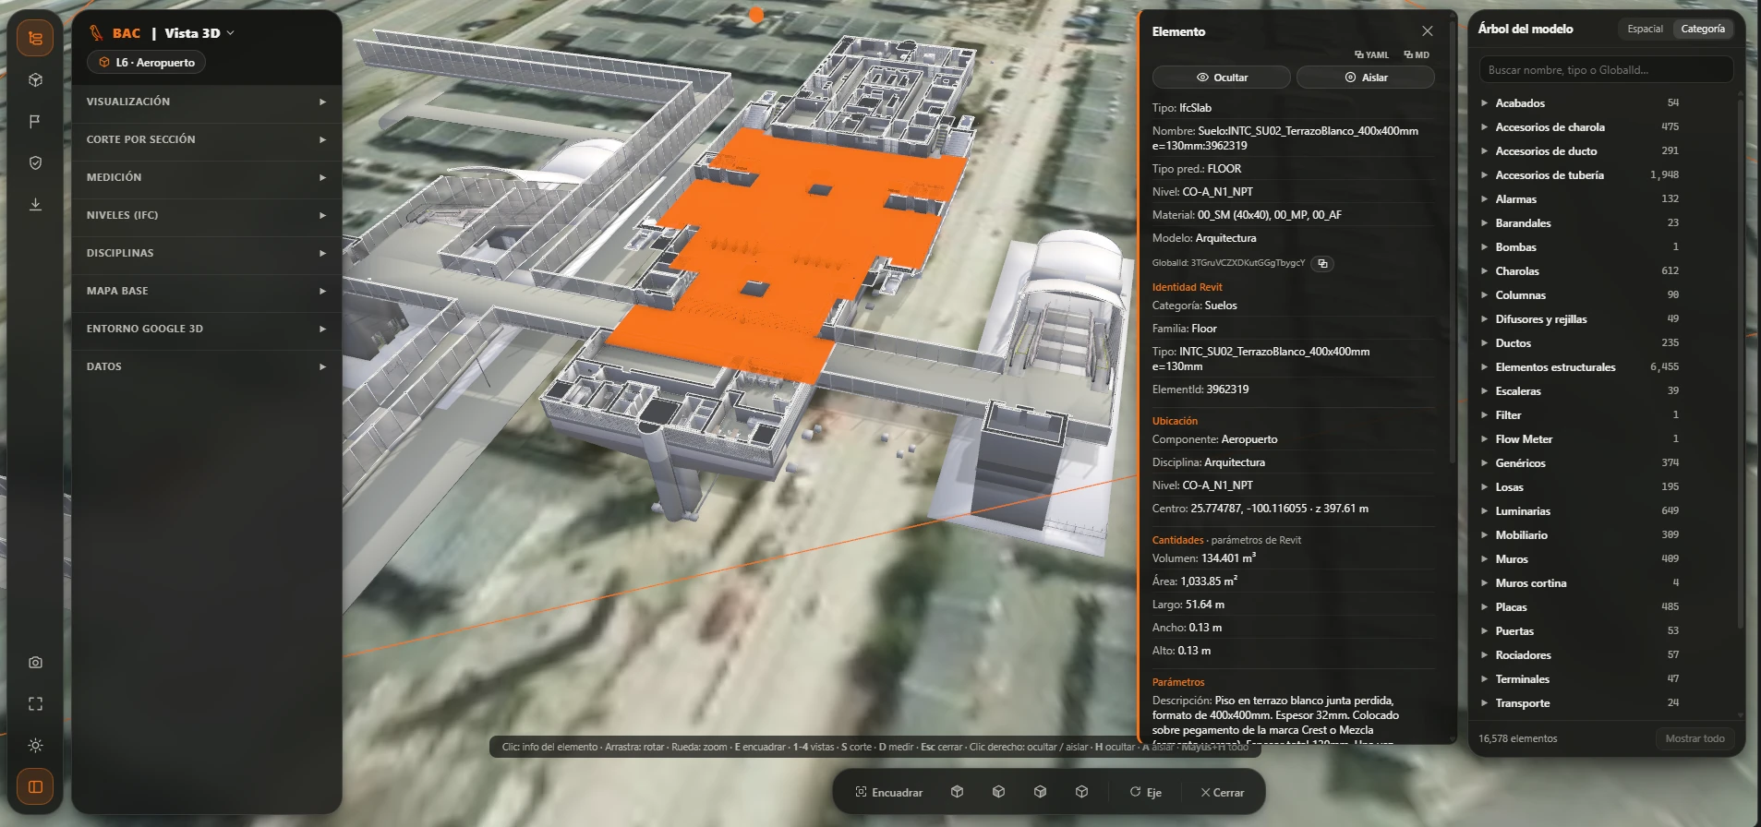Expand the CORTE POR SECCIÓN section
Screen dimensions: 1761x827
click(207, 139)
